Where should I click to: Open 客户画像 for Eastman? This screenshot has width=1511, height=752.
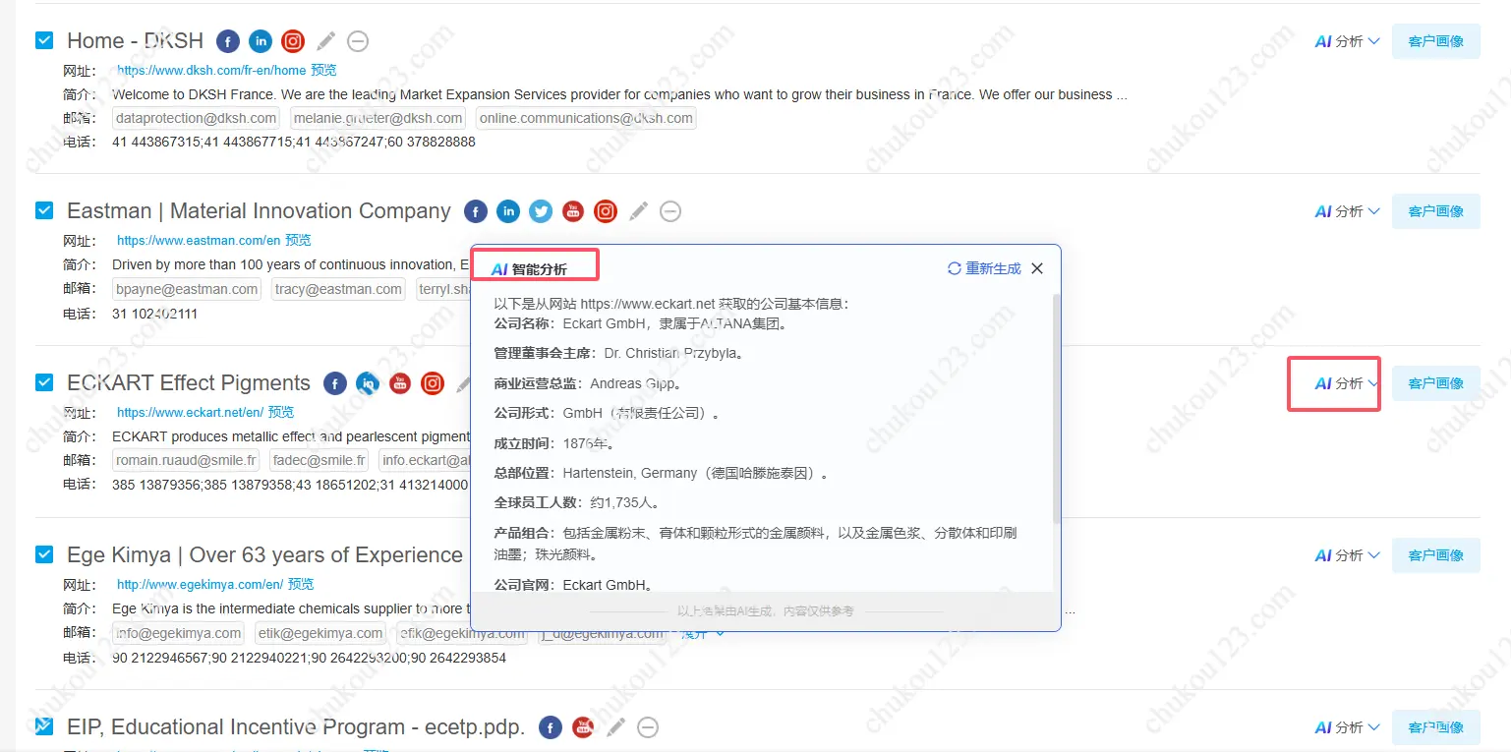click(x=1435, y=211)
